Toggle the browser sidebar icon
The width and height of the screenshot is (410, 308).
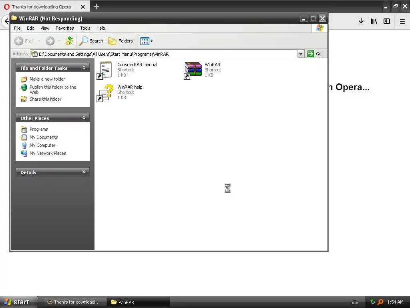tap(387, 21)
